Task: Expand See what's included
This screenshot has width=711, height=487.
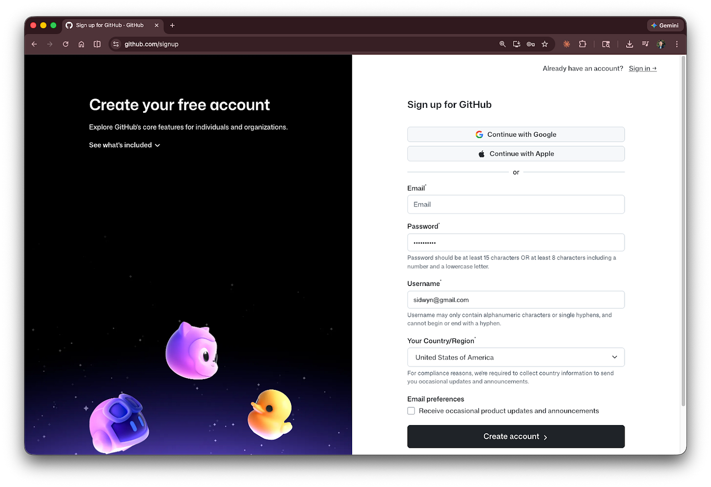Action: (x=125, y=145)
